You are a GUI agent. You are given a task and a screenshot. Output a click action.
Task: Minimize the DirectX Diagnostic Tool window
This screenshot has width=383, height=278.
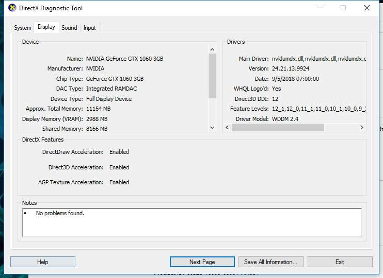point(320,8)
